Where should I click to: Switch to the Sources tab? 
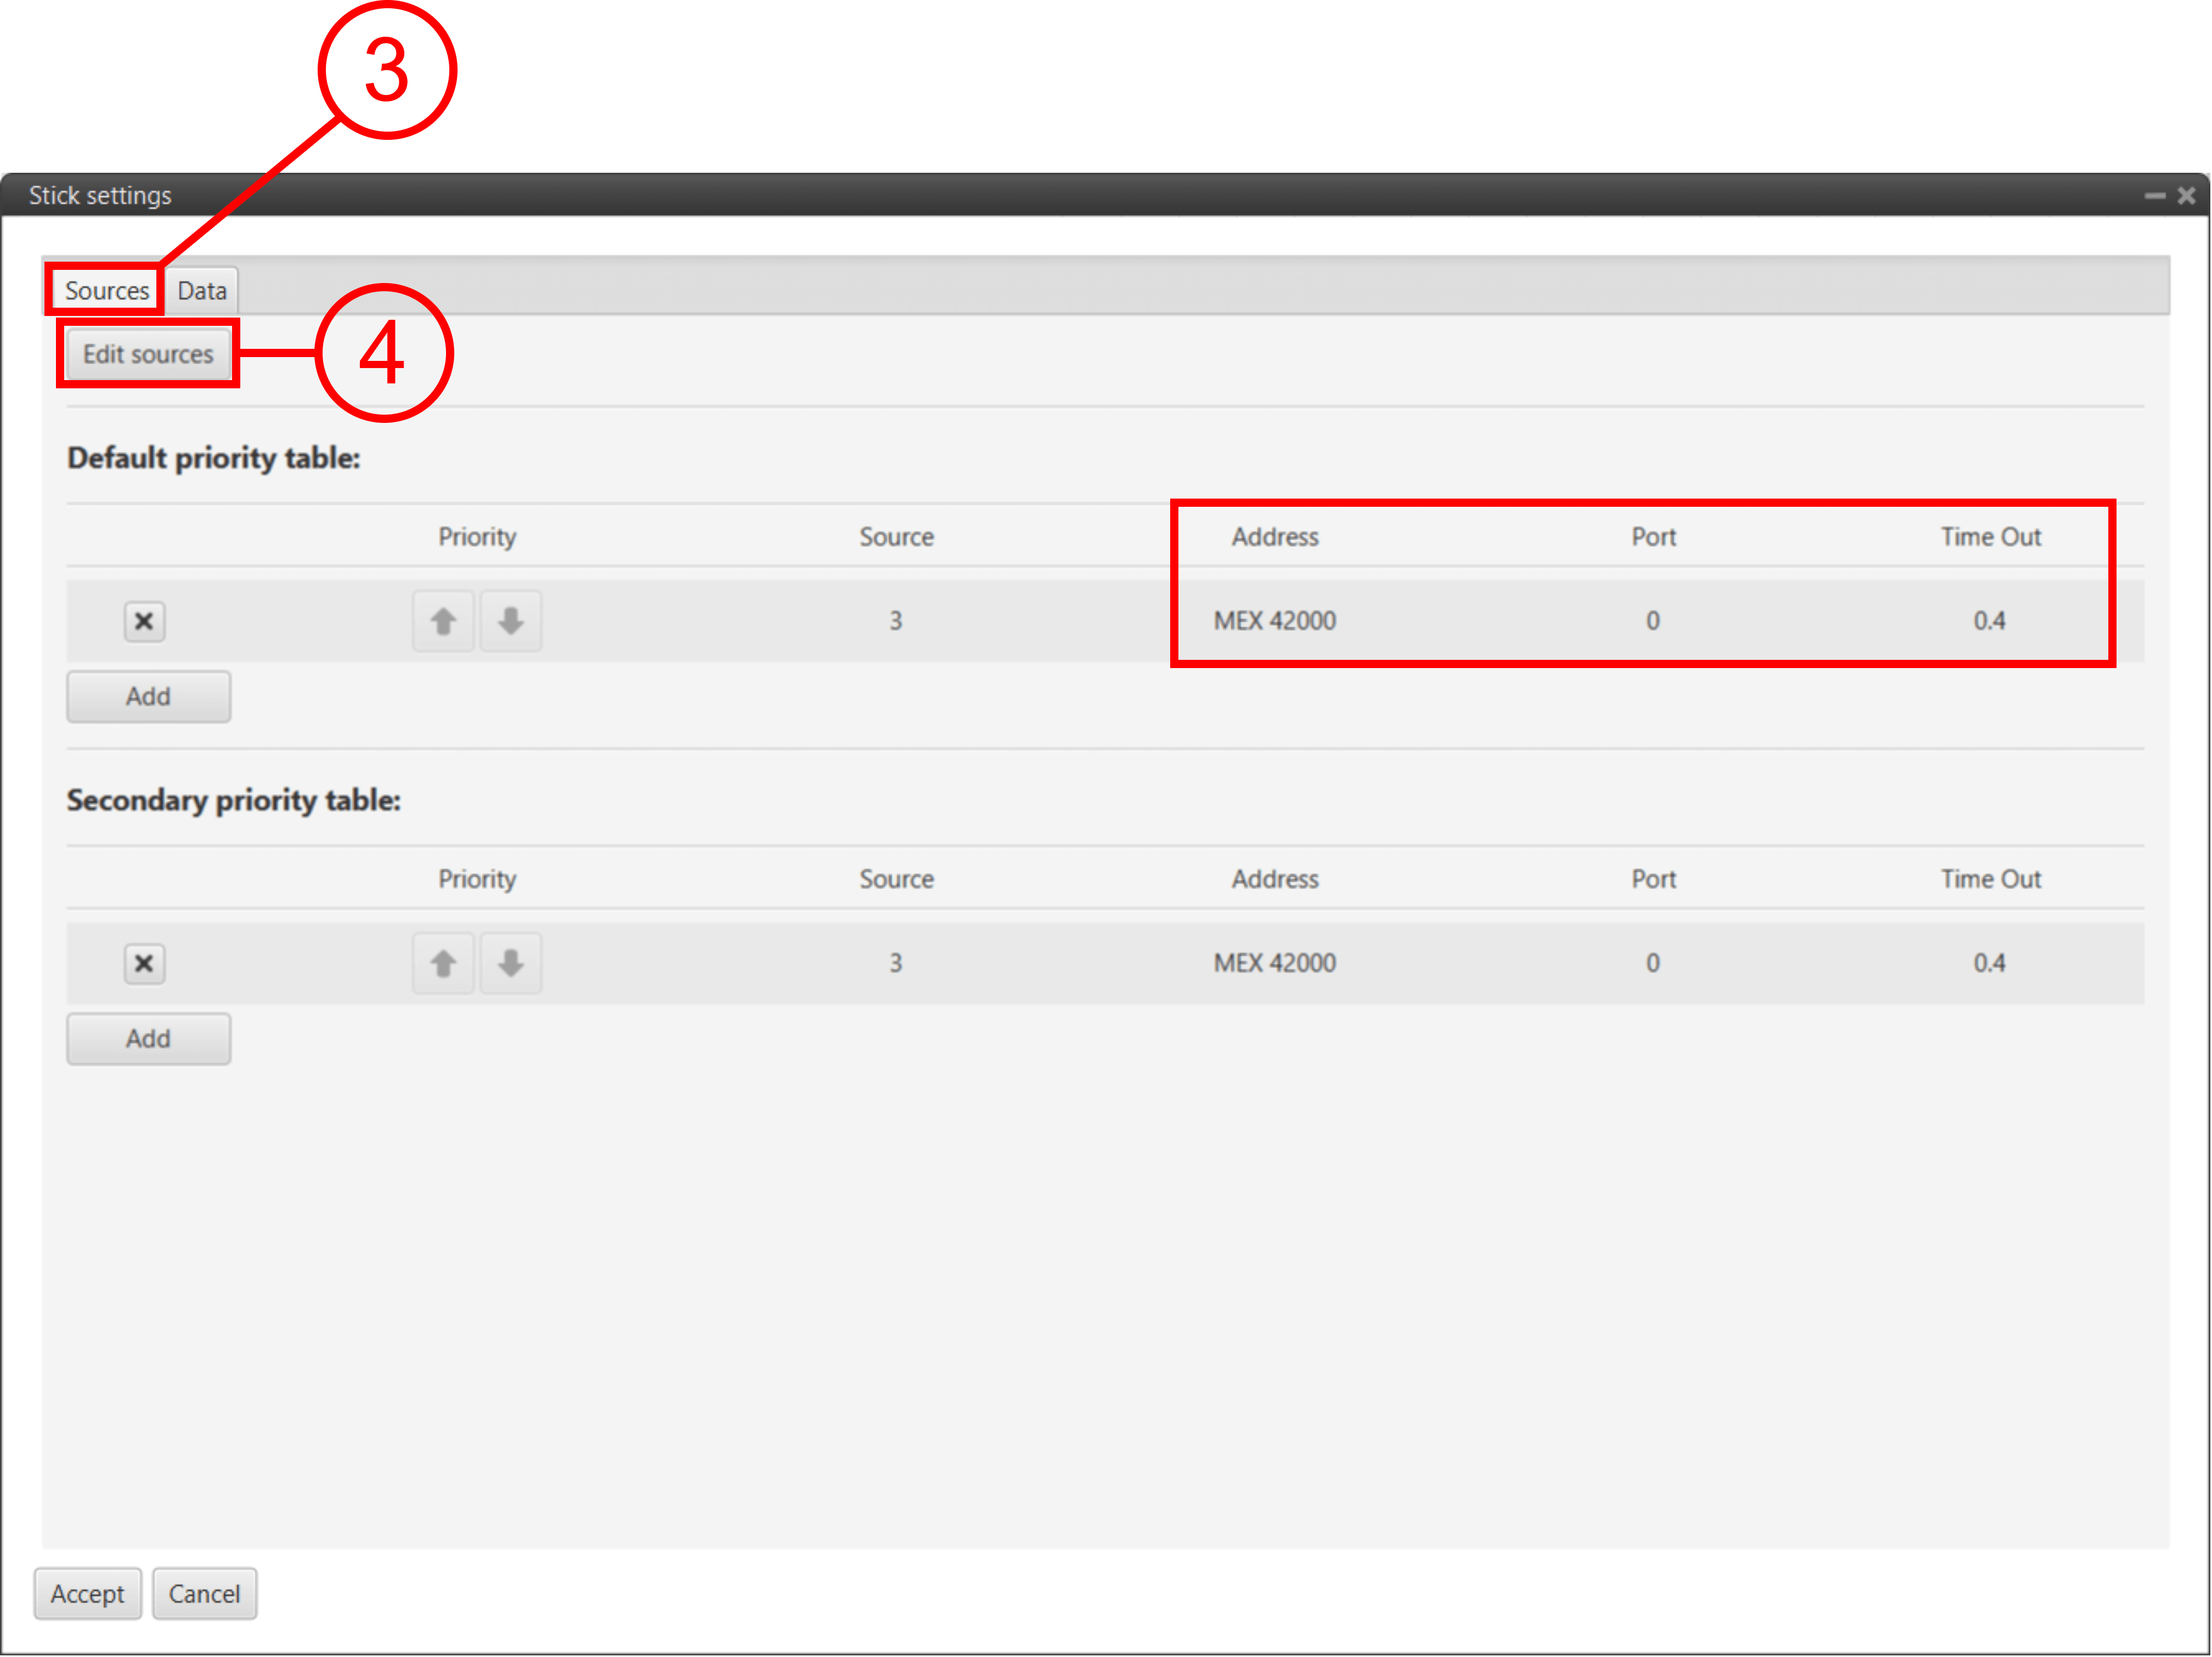click(x=106, y=291)
